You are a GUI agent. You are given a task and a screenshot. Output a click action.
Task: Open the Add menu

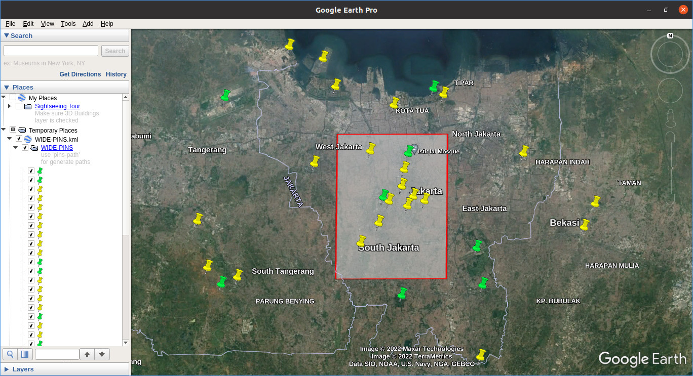click(88, 24)
